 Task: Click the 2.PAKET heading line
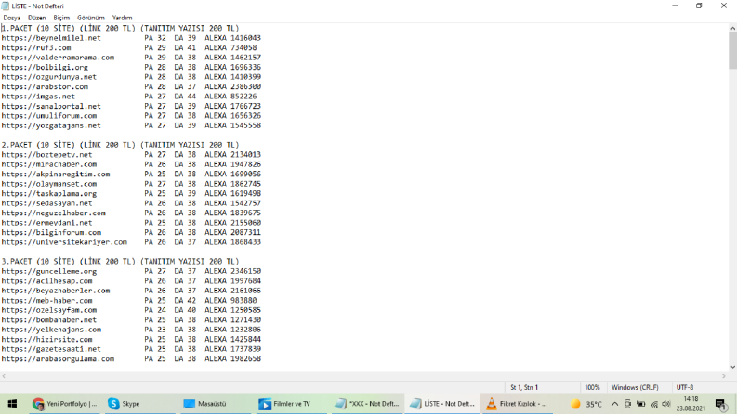[x=120, y=145]
